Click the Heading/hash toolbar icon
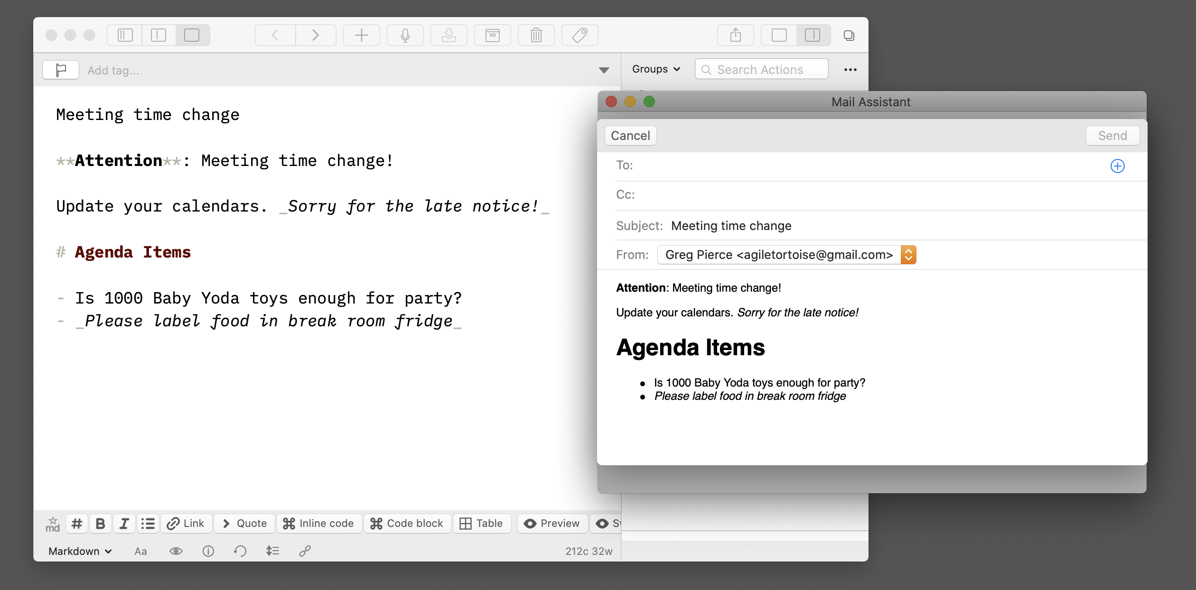This screenshot has height=590, width=1196. 76,523
